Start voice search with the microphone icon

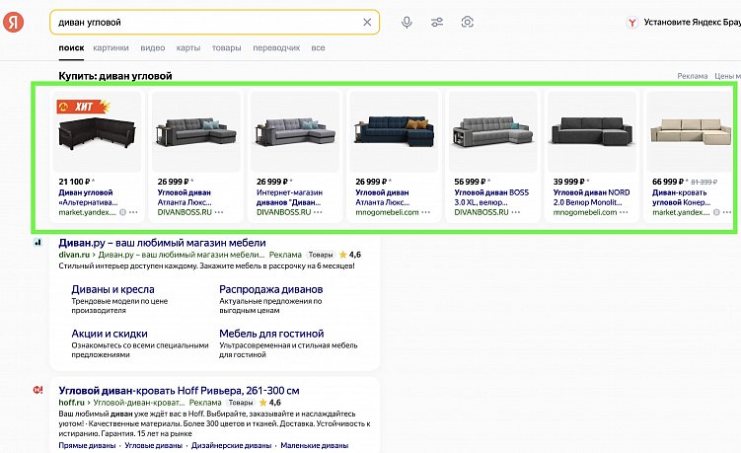coord(407,23)
